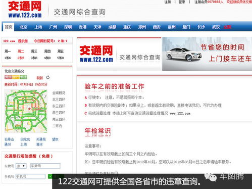252x189 pixels.
Task: Select 重庆 in the city navigation bar
Action: tap(127, 27)
